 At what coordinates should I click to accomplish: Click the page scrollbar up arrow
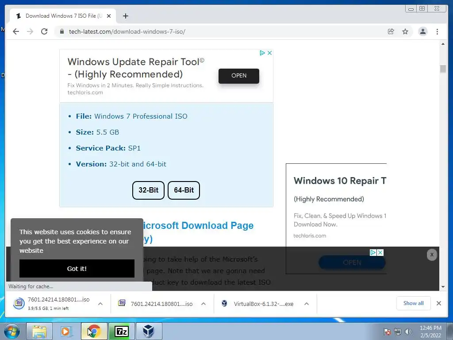coord(443,44)
